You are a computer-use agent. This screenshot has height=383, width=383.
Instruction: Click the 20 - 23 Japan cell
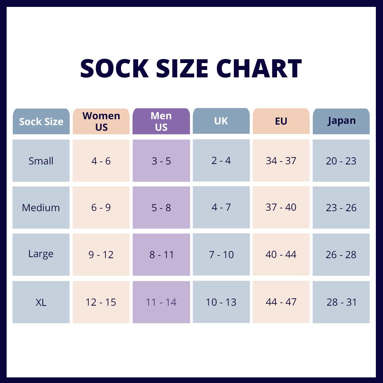[x=341, y=161]
